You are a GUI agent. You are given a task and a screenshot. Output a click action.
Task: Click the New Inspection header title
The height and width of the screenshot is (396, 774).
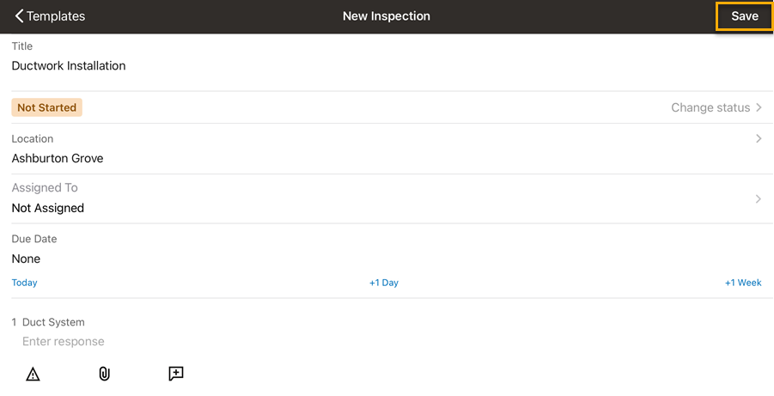click(x=387, y=16)
